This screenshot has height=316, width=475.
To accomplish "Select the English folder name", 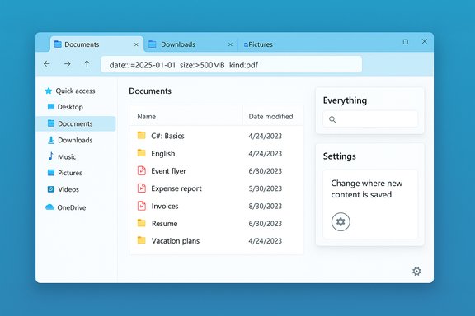I will tap(163, 154).
